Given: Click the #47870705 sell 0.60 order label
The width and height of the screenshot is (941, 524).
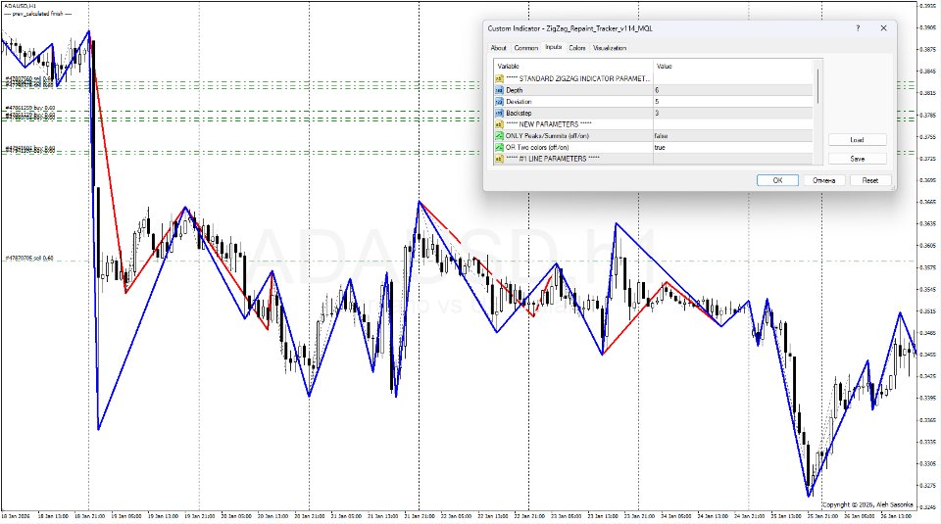Looking at the screenshot, I should 29,258.
